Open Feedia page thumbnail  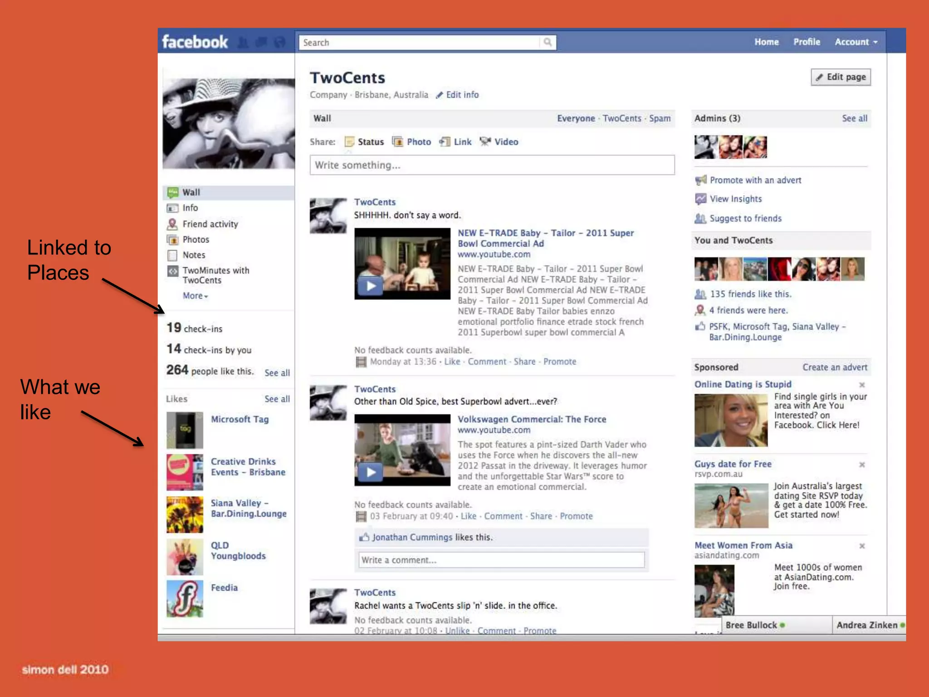[185, 599]
